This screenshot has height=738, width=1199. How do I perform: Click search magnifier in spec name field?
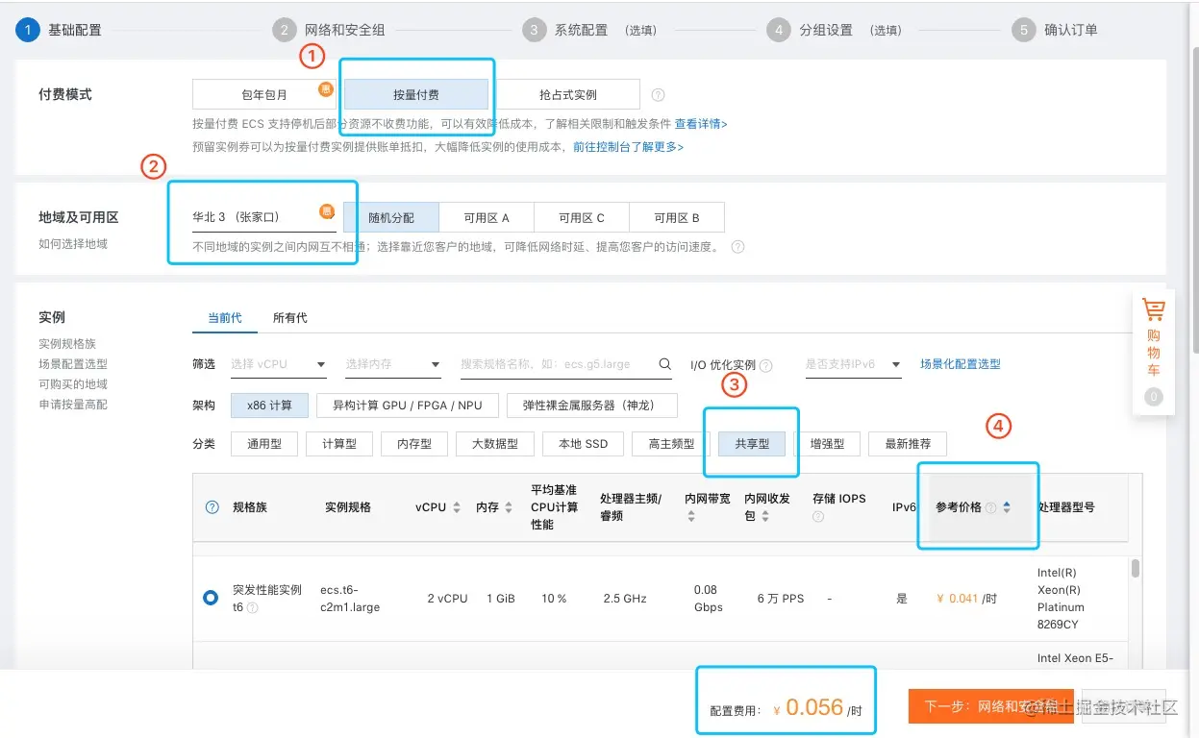(x=664, y=364)
